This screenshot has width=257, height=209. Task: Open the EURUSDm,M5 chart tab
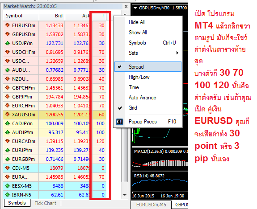click(x=151, y=205)
